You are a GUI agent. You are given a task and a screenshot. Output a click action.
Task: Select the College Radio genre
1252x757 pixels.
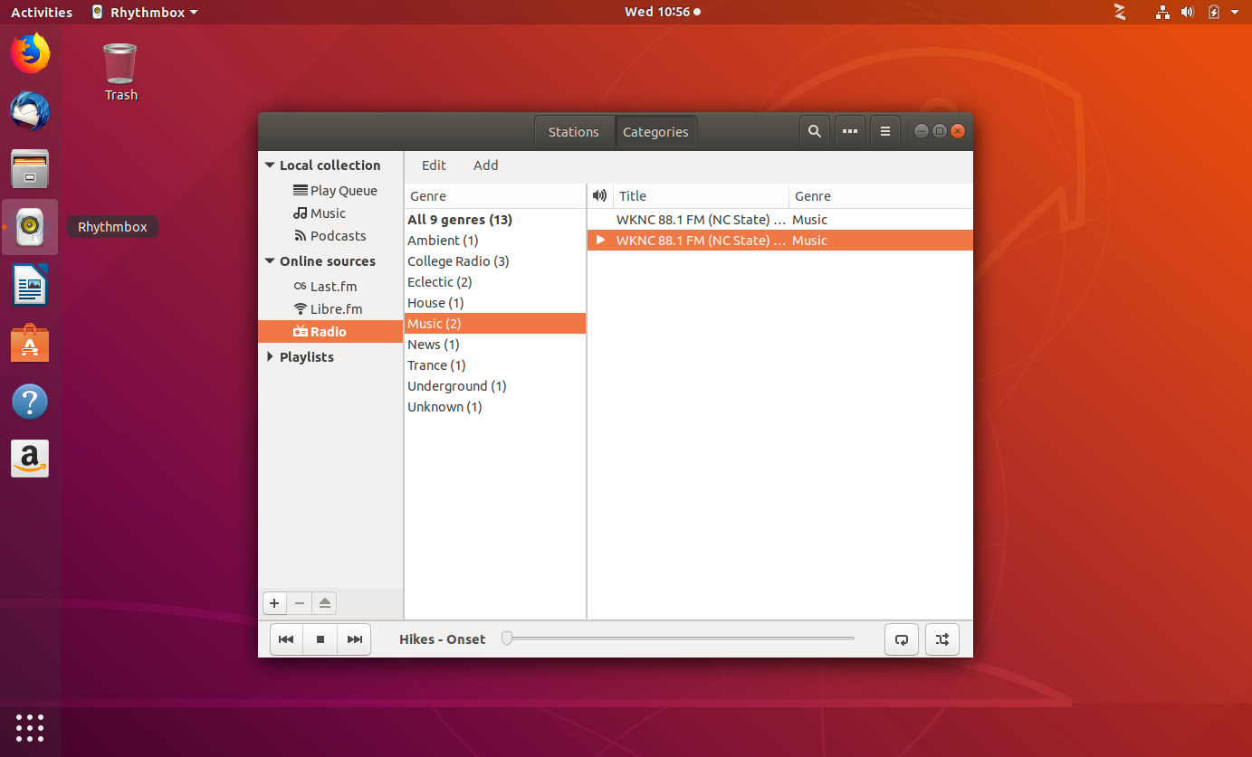[458, 260]
